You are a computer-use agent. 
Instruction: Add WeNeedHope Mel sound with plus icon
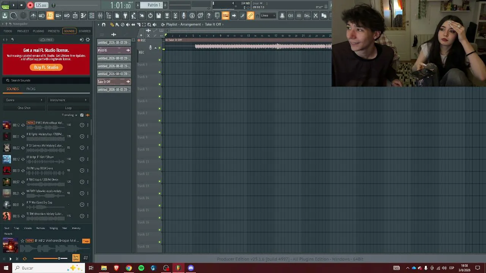82,125
